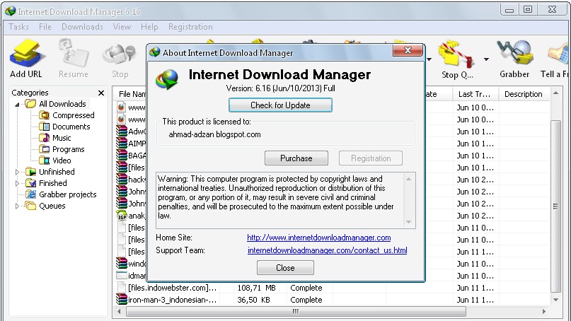The width and height of the screenshot is (571, 321).
Task: Select the Compressed category
Action: click(73, 115)
